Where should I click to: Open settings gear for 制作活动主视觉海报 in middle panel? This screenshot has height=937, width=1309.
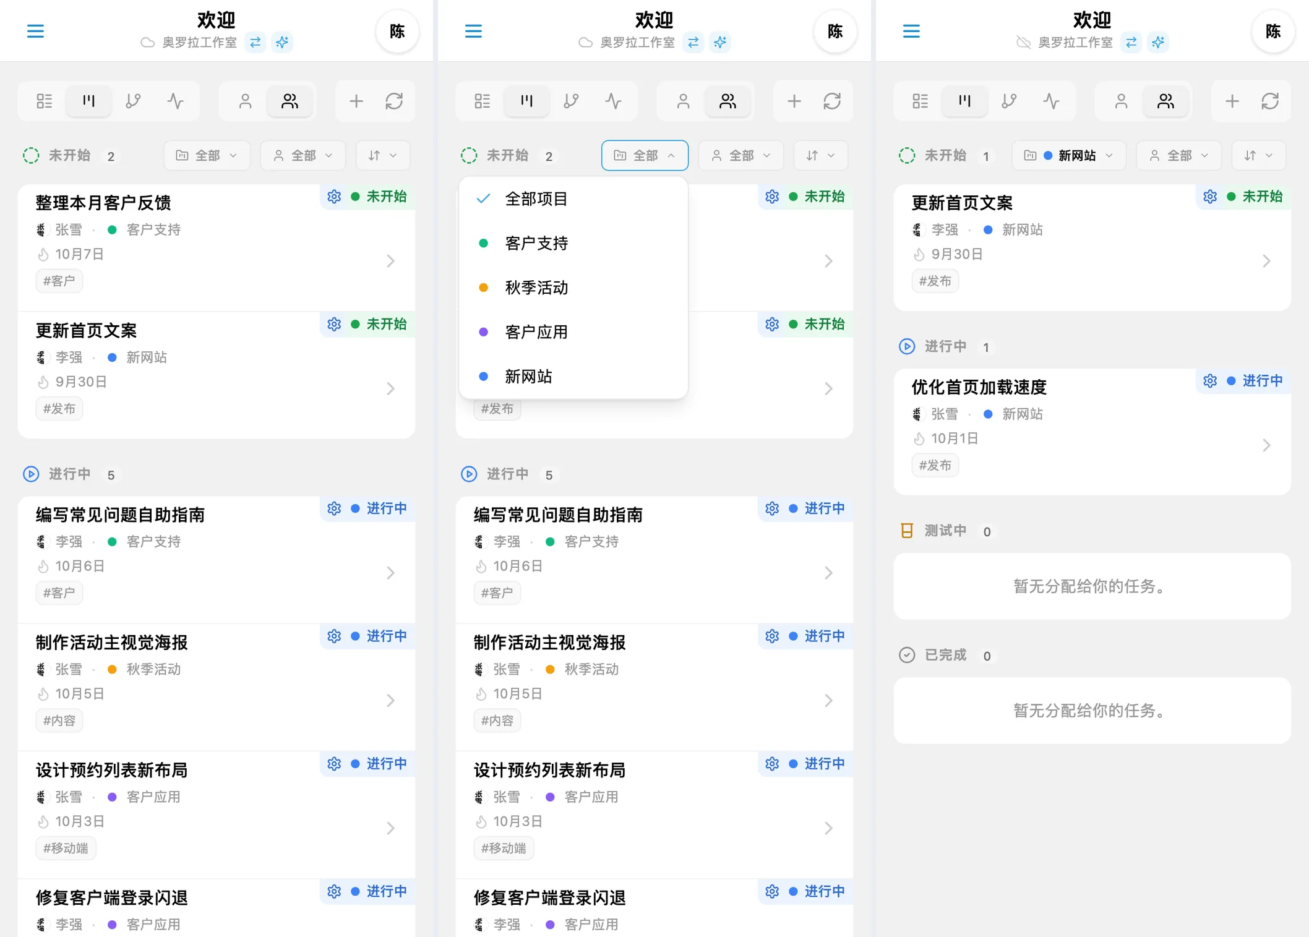[772, 636]
